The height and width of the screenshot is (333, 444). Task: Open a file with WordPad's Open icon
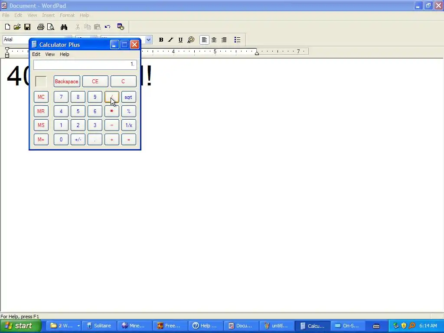pyautogui.click(x=17, y=27)
